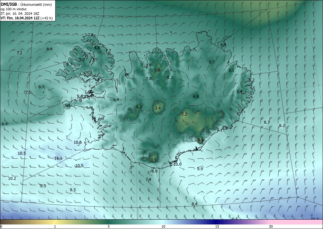The width and height of the screenshot is (323, 229).
Task: Click the bold 'VT: Fim. 18.04.2024 12Z' text
Action: click(x=20, y=18)
